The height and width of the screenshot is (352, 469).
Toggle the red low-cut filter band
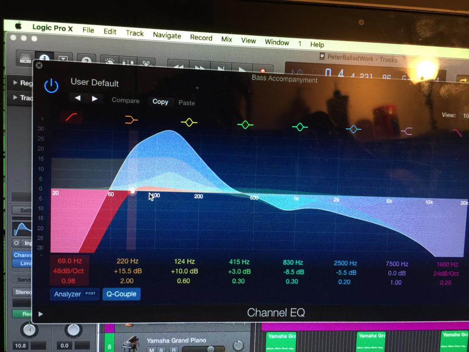click(x=71, y=117)
